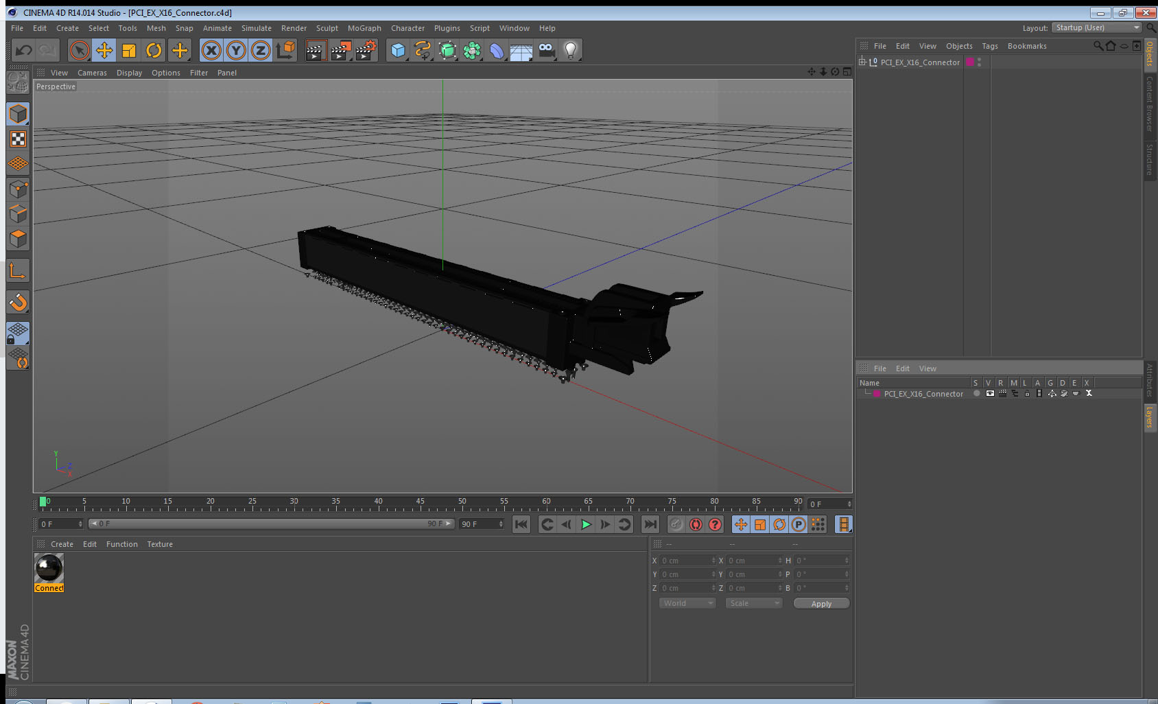Toggle position keyframe recording
This screenshot has width=1158, height=704.
[741, 524]
